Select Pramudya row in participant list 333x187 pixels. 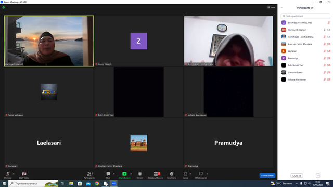pos(305,58)
